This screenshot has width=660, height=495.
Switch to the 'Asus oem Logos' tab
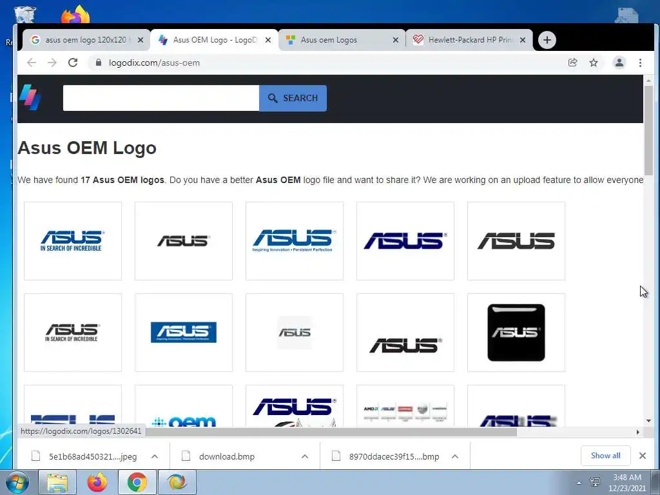(341, 40)
